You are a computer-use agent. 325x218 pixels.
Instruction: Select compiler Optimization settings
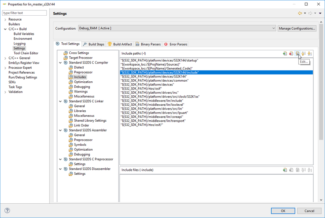tap(83, 82)
